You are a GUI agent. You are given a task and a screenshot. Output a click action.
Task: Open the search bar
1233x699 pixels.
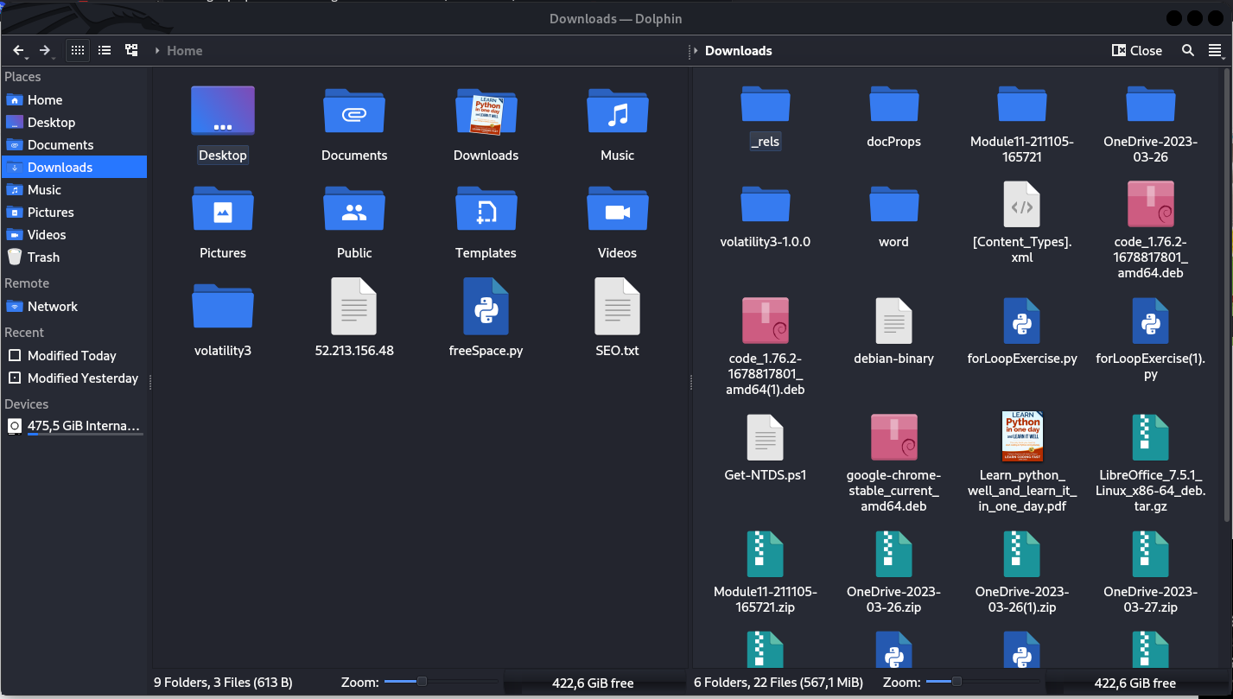click(1187, 50)
